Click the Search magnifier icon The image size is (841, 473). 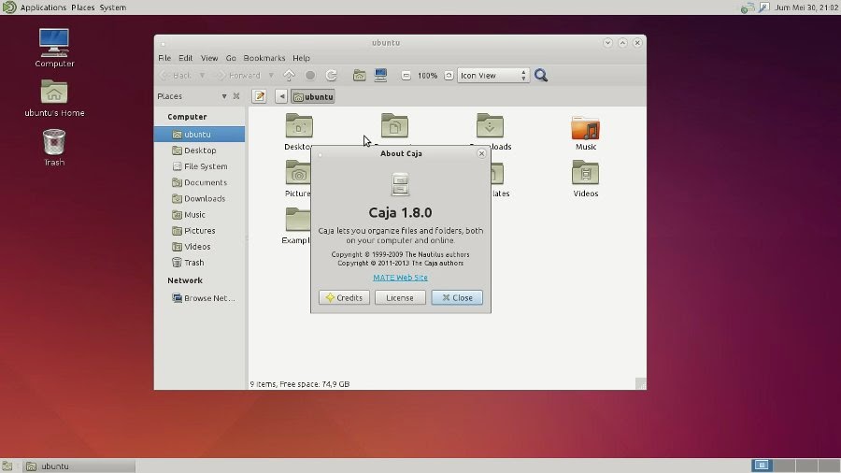[x=541, y=76]
